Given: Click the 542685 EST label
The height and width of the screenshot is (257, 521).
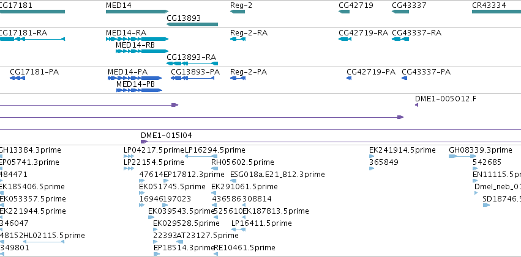Looking at the screenshot, I should (487, 162).
